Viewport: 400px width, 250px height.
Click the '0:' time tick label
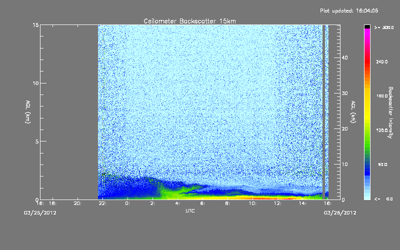127,203
